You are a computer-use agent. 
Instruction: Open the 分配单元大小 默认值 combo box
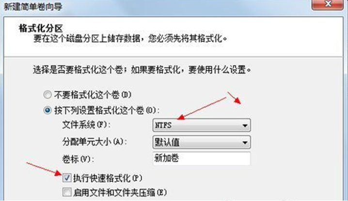[x=202, y=142]
